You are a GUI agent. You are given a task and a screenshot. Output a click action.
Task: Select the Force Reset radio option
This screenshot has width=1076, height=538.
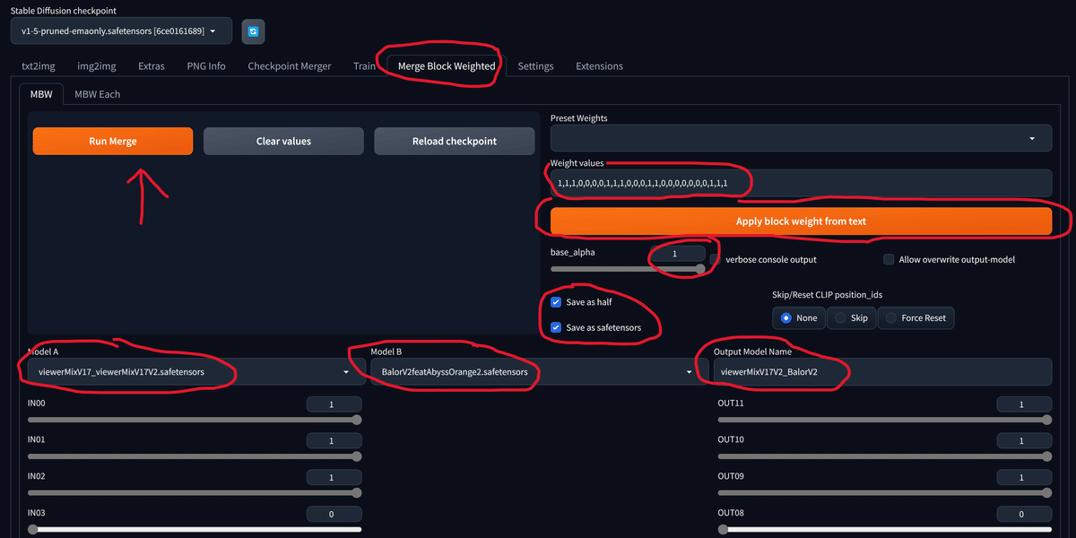pyautogui.click(x=916, y=317)
